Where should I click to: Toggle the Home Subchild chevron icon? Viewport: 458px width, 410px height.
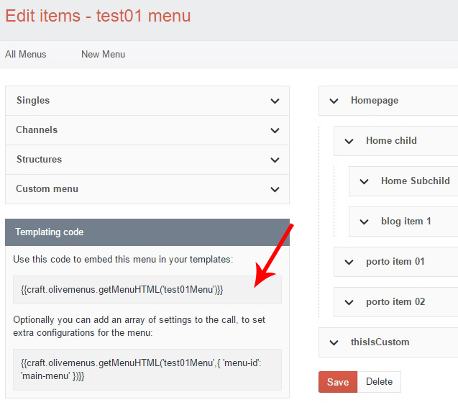click(364, 182)
